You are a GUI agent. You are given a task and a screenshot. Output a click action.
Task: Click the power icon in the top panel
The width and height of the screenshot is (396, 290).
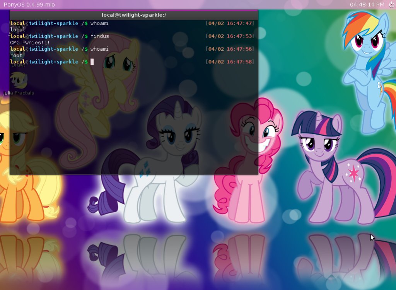[391, 5]
